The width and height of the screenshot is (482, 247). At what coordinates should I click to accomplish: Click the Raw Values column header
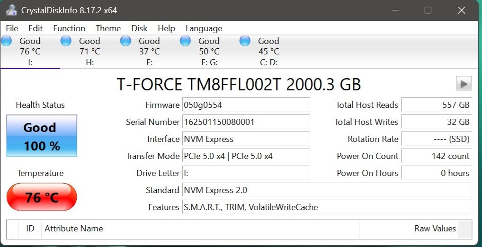(409, 229)
